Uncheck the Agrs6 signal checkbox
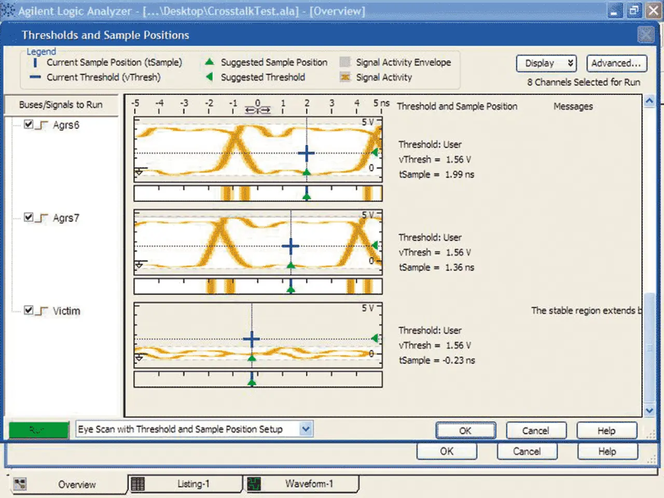Viewport: 664px width, 498px height. (x=29, y=125)
